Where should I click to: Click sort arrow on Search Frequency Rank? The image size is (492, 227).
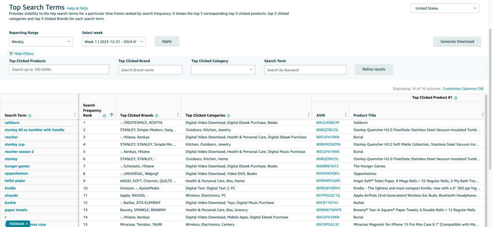111,115
